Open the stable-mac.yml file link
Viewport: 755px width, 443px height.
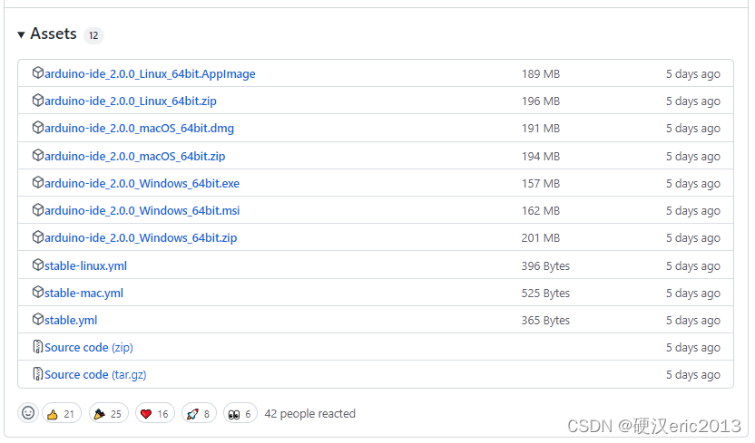pyautogui.click(x=83, y=294)
